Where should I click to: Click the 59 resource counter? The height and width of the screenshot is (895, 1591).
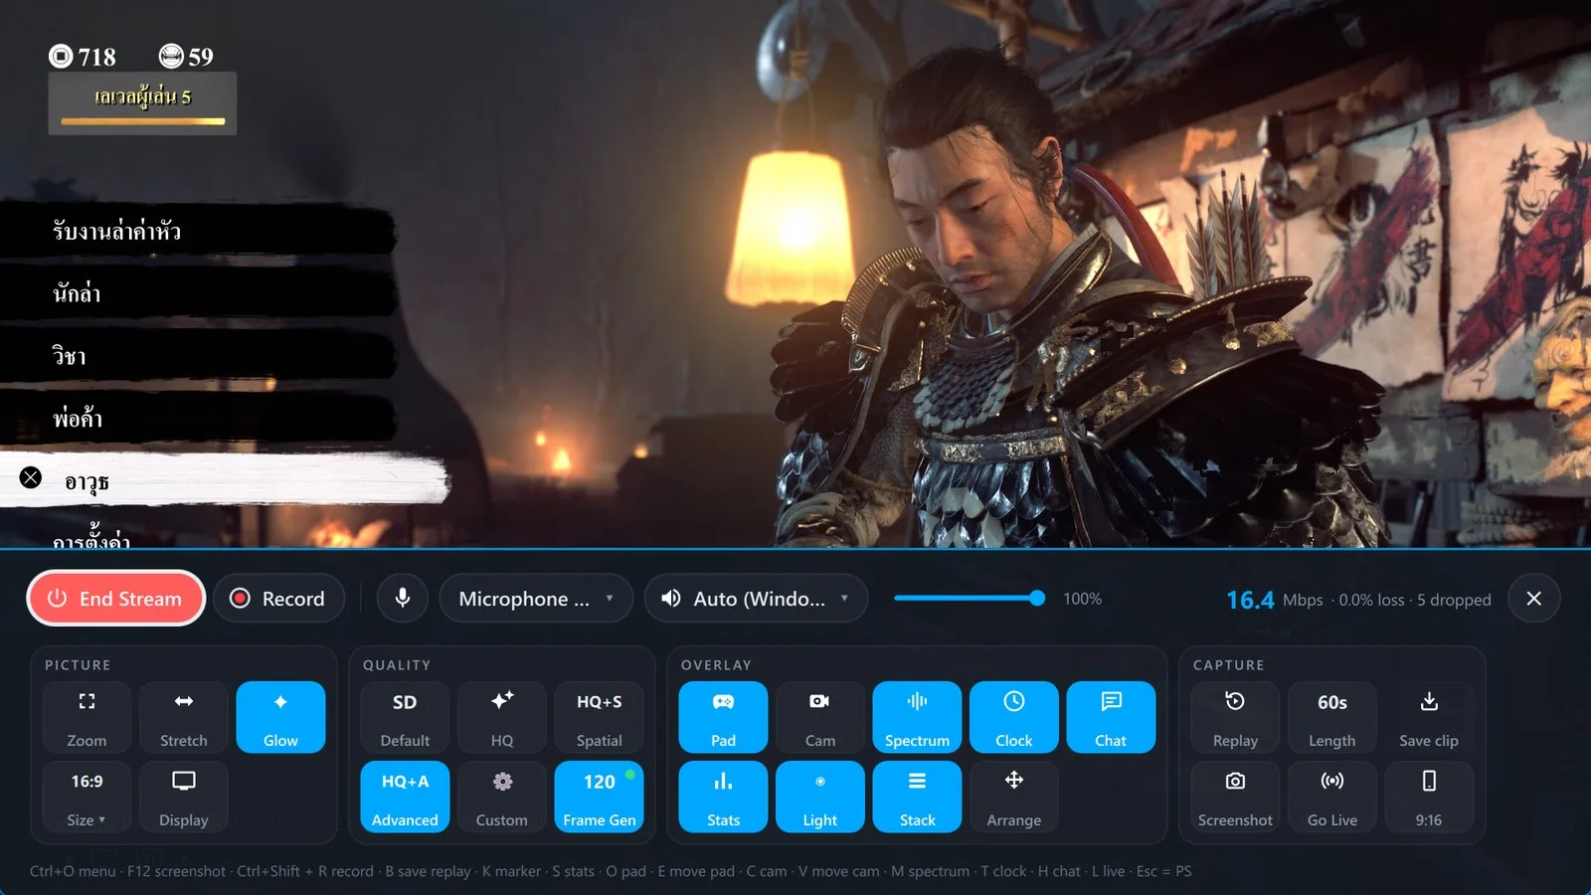[x=187, y=57]
